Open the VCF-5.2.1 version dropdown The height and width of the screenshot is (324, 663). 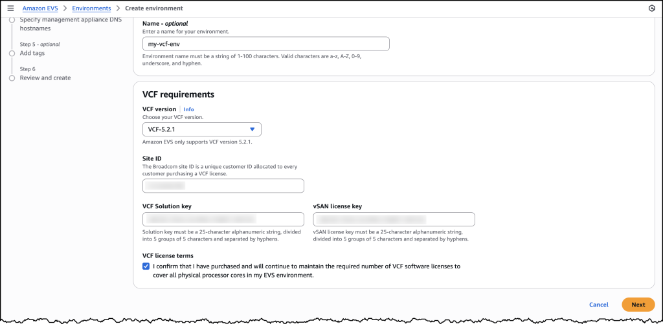(x=201, y=129)
